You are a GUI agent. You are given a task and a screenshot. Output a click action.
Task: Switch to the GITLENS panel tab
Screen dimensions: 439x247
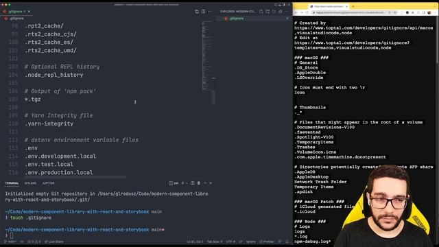30,183
